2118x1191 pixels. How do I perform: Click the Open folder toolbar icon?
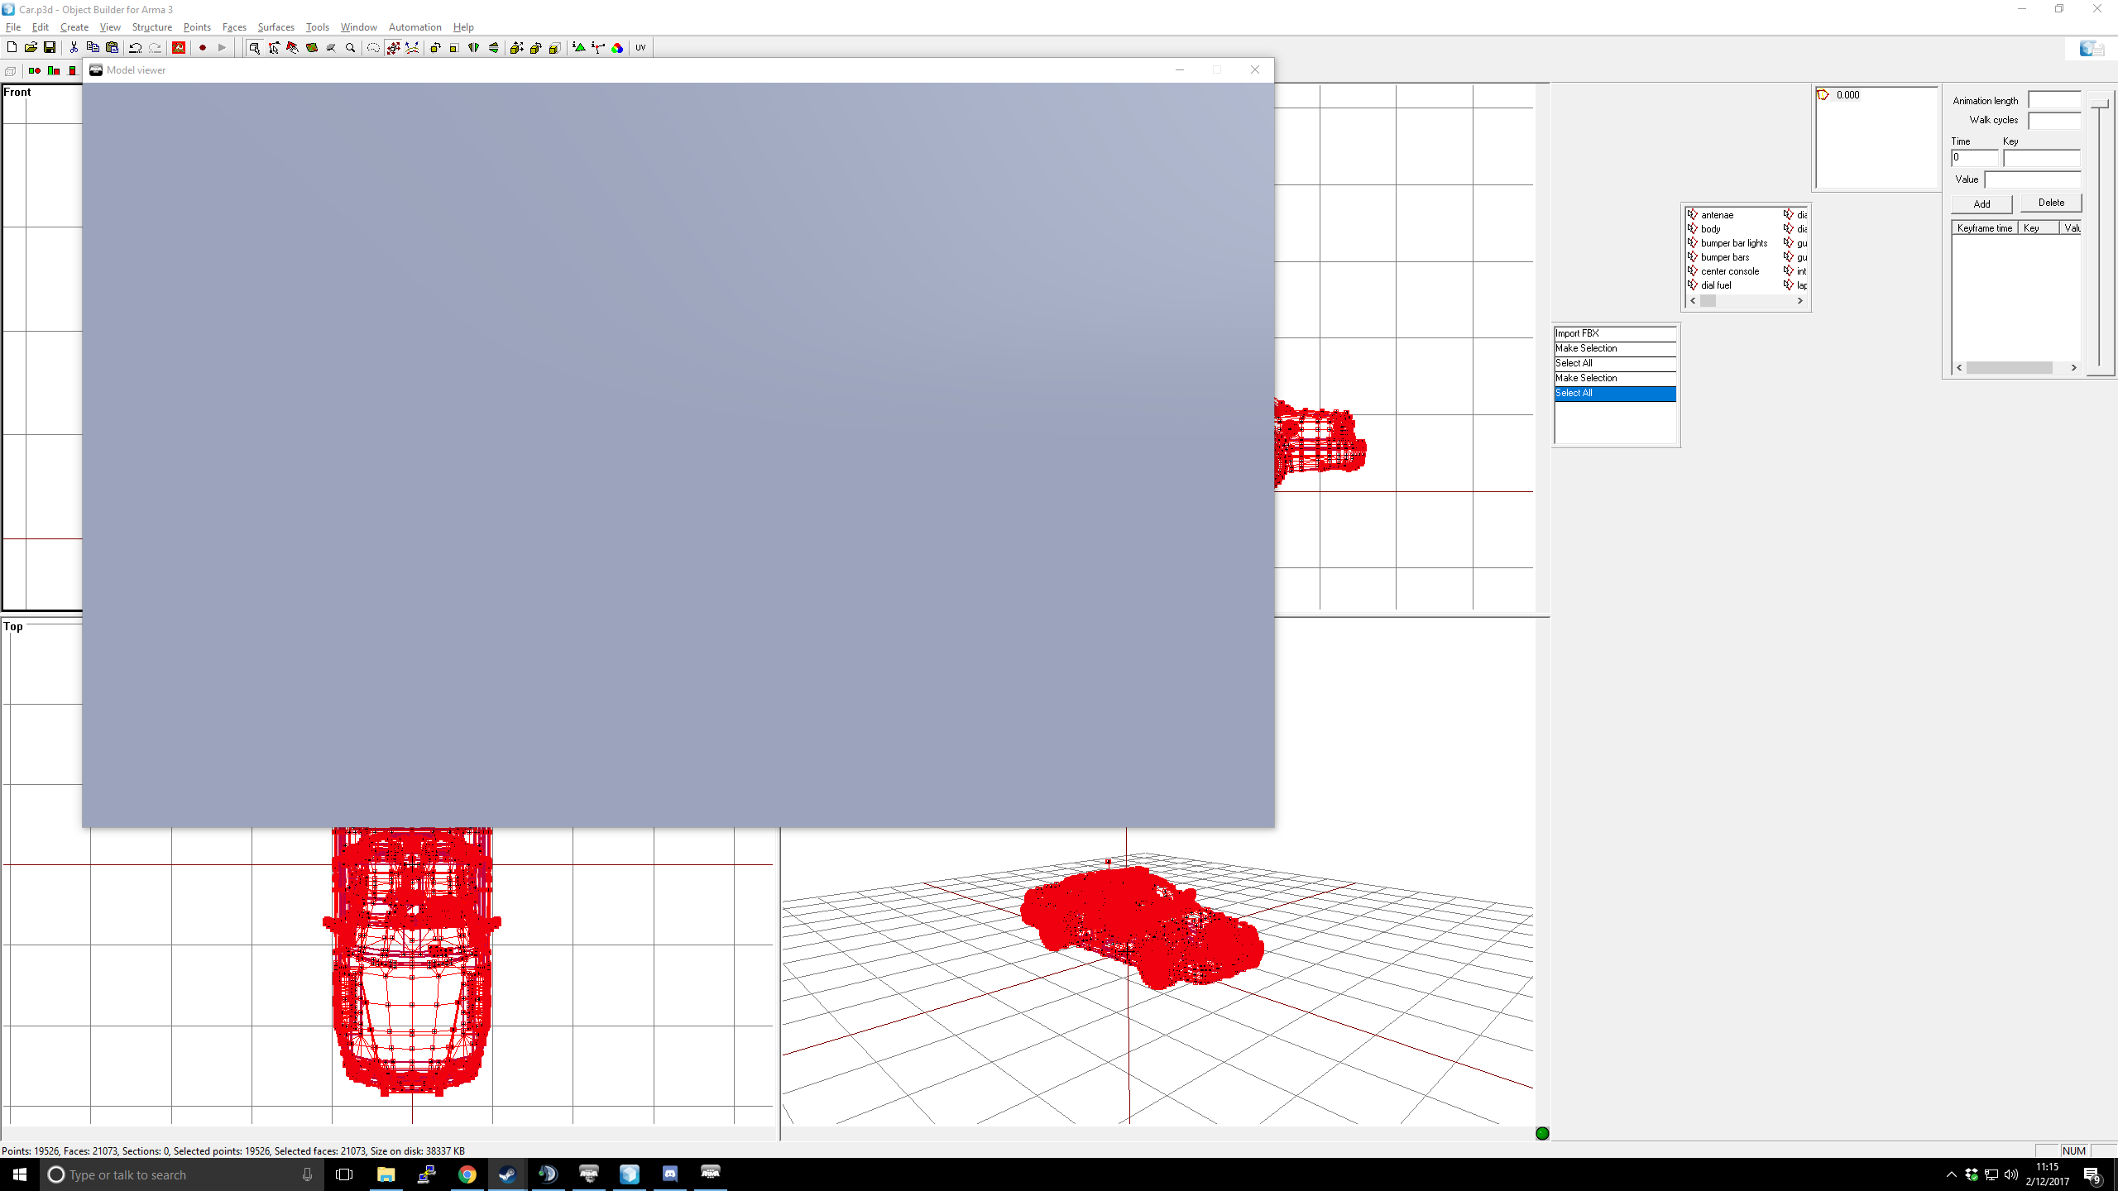pyautogui.click(x=31, y=48)
